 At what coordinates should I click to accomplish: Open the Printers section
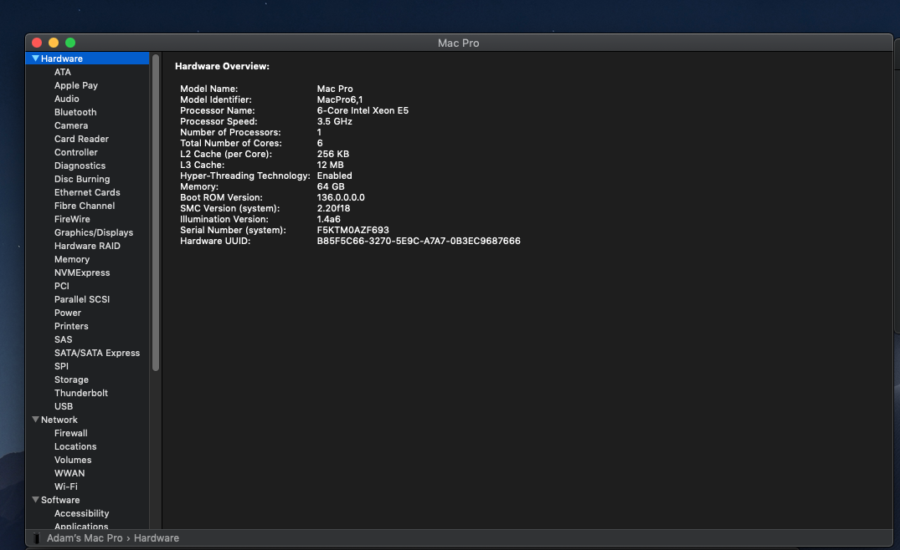71,326
